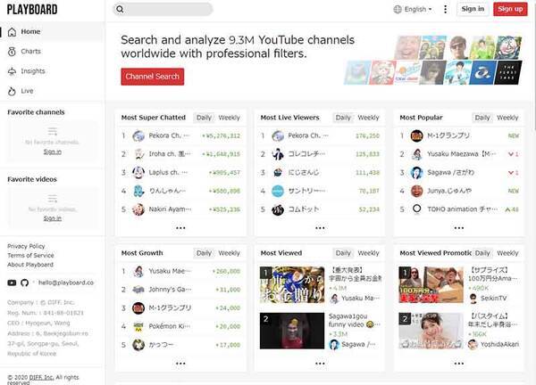The height and width of the screenshot is (385, 536).
Task: Click にじさんじ channel avatar
Action: [278, 173]
